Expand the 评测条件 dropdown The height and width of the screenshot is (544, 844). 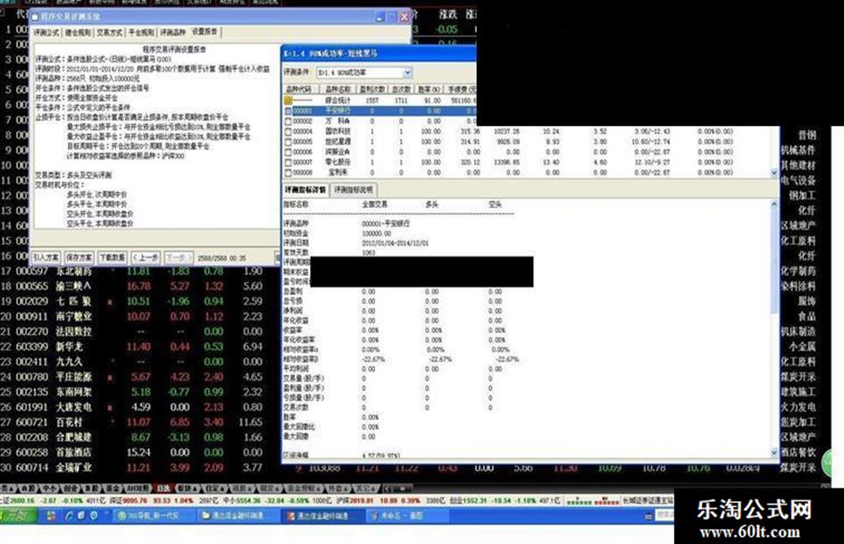(407, 72)
